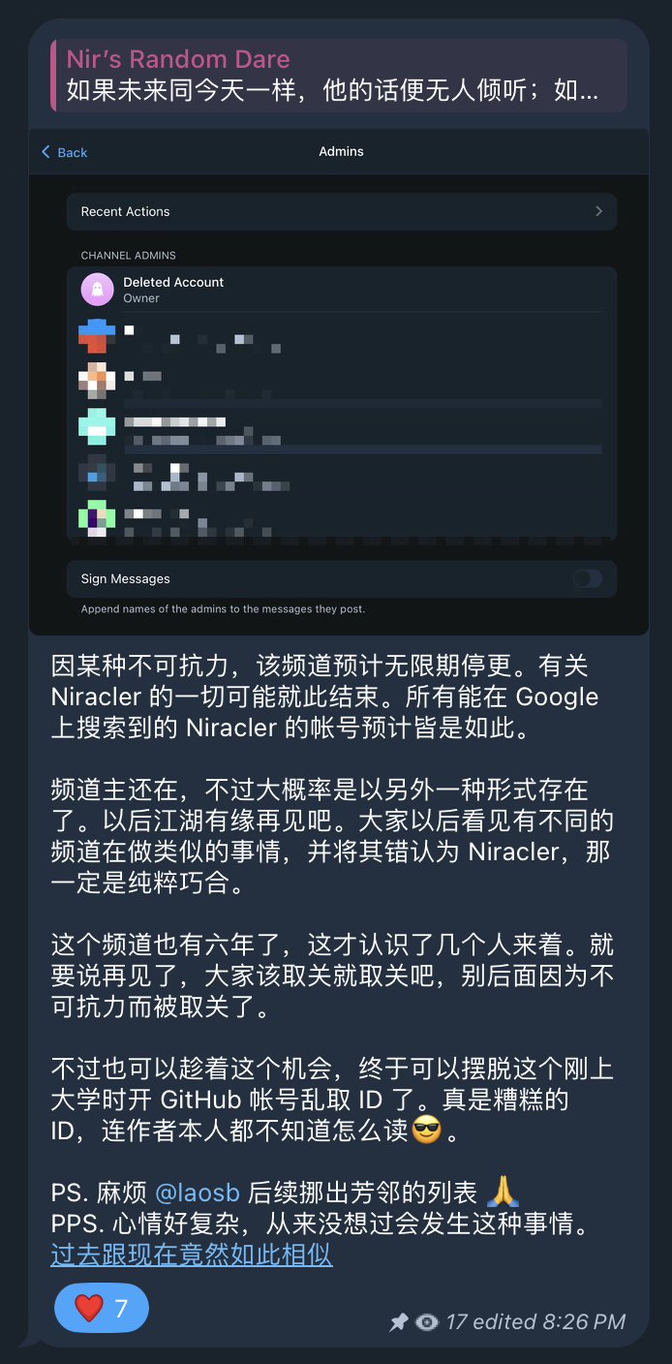Image resolution: width=672 pixels, height=1364 pixels.
Task: Open the Recent Actions row
Action: [341, 211]
